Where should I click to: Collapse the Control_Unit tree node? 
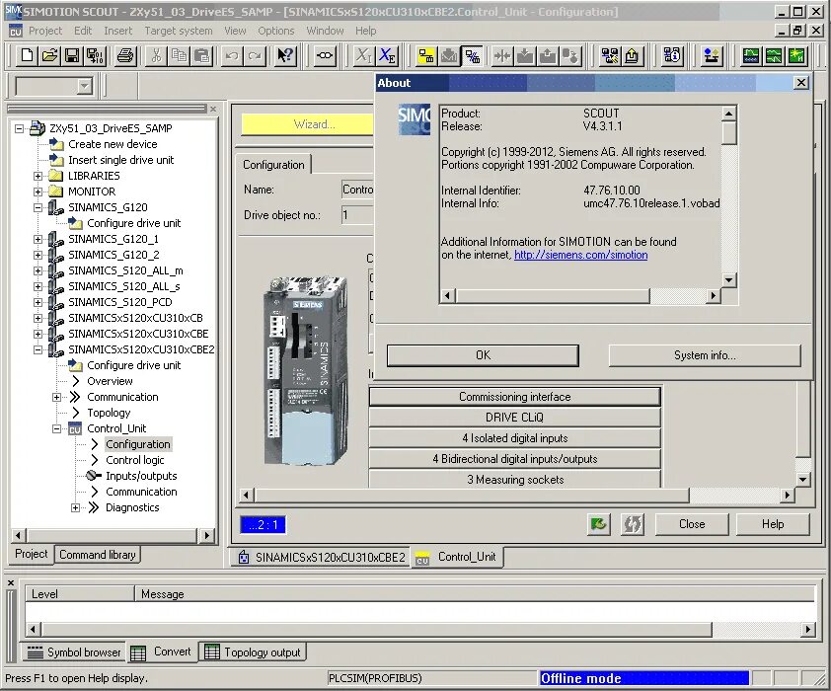[x=56, y=428]
